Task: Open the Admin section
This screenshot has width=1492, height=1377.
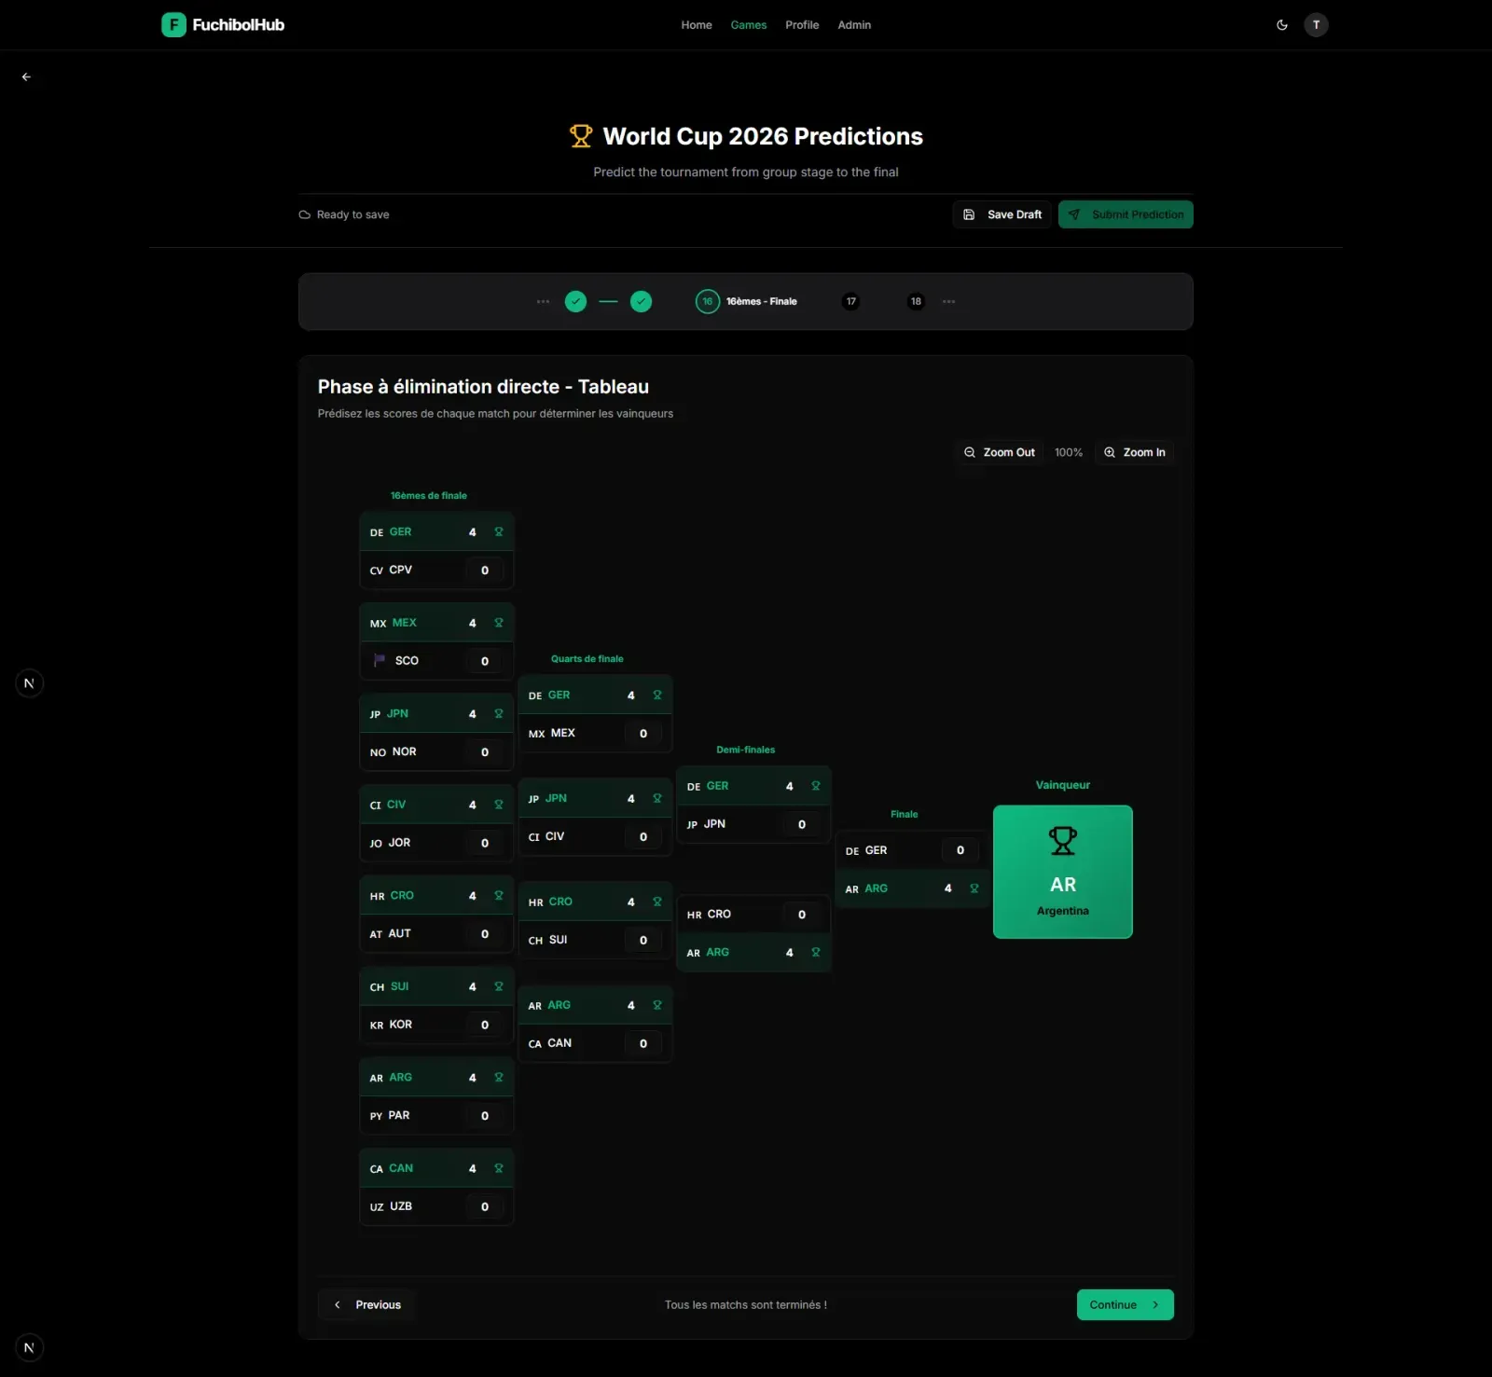Action: click(854, 25)
